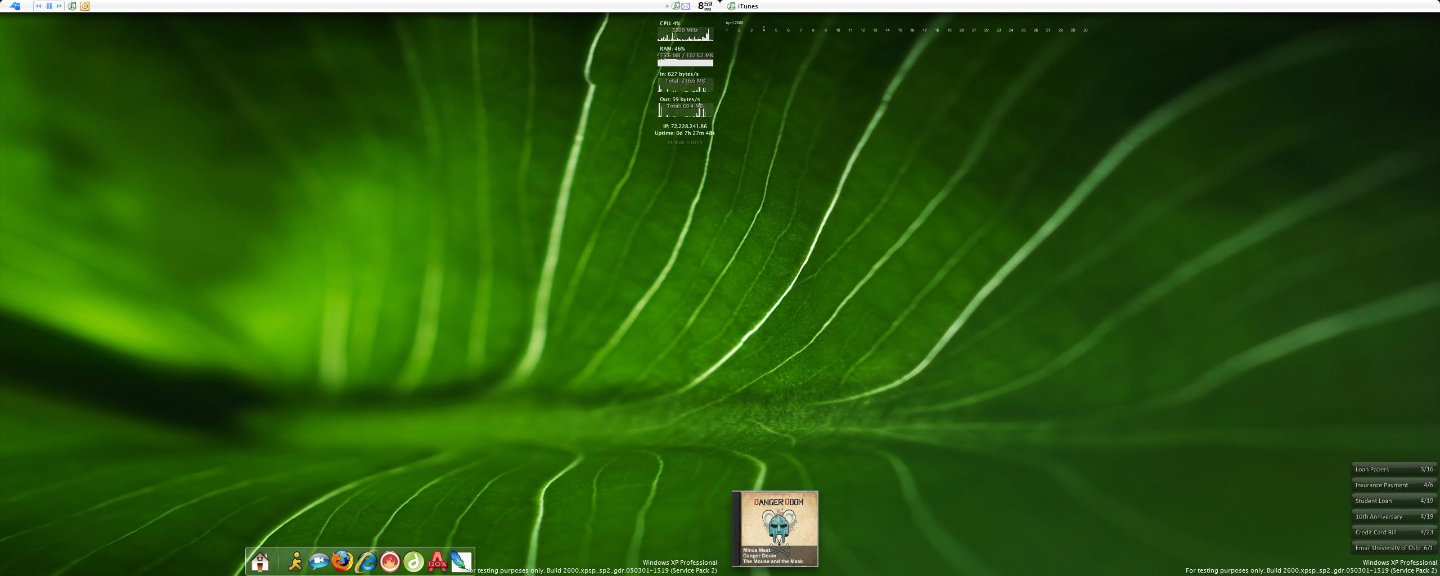Expand hidden tray icons with plus button
Screen dimensions: 1440x576
point(667,6)
